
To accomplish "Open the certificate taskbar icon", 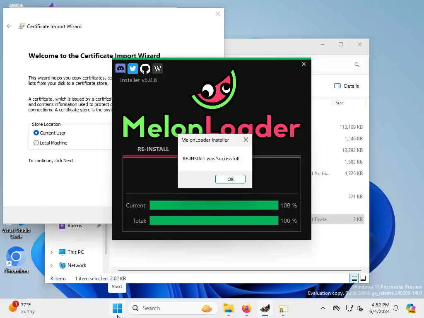I will click(283, 308).
